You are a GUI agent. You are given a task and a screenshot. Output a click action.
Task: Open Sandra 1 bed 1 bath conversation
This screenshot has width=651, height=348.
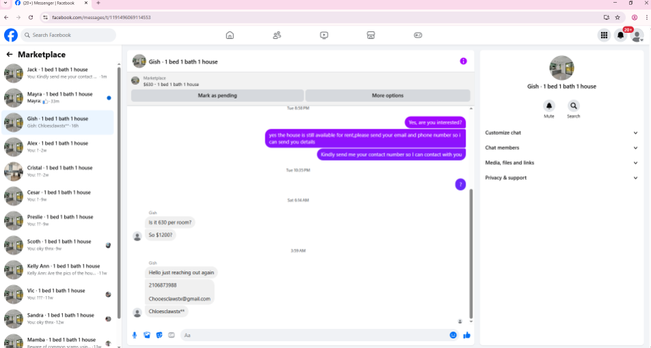[57, 318]
